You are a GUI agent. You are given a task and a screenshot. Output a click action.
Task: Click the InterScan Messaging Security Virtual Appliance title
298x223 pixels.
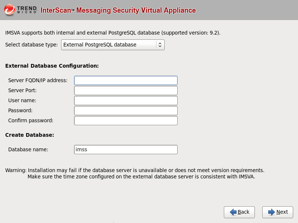point(118,10)
